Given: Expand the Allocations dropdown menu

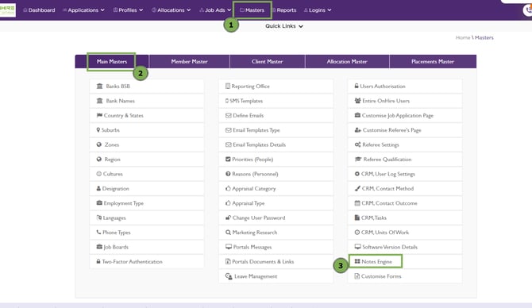Looking at the screenshot, I should click(171, 10).
